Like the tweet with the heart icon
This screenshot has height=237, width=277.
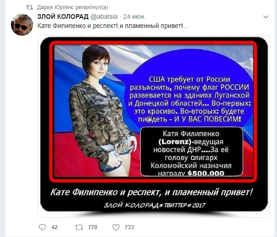pyautogui.click(x=116, y=227)
